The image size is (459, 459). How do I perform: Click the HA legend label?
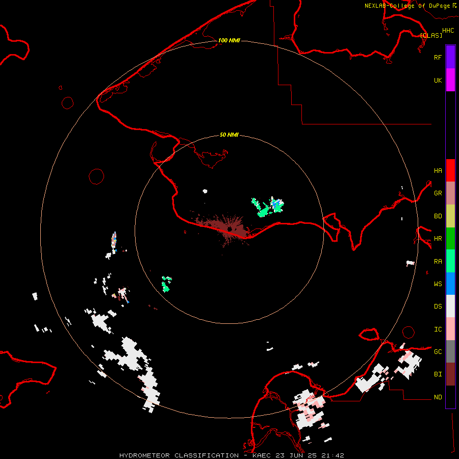pos(438,171)
